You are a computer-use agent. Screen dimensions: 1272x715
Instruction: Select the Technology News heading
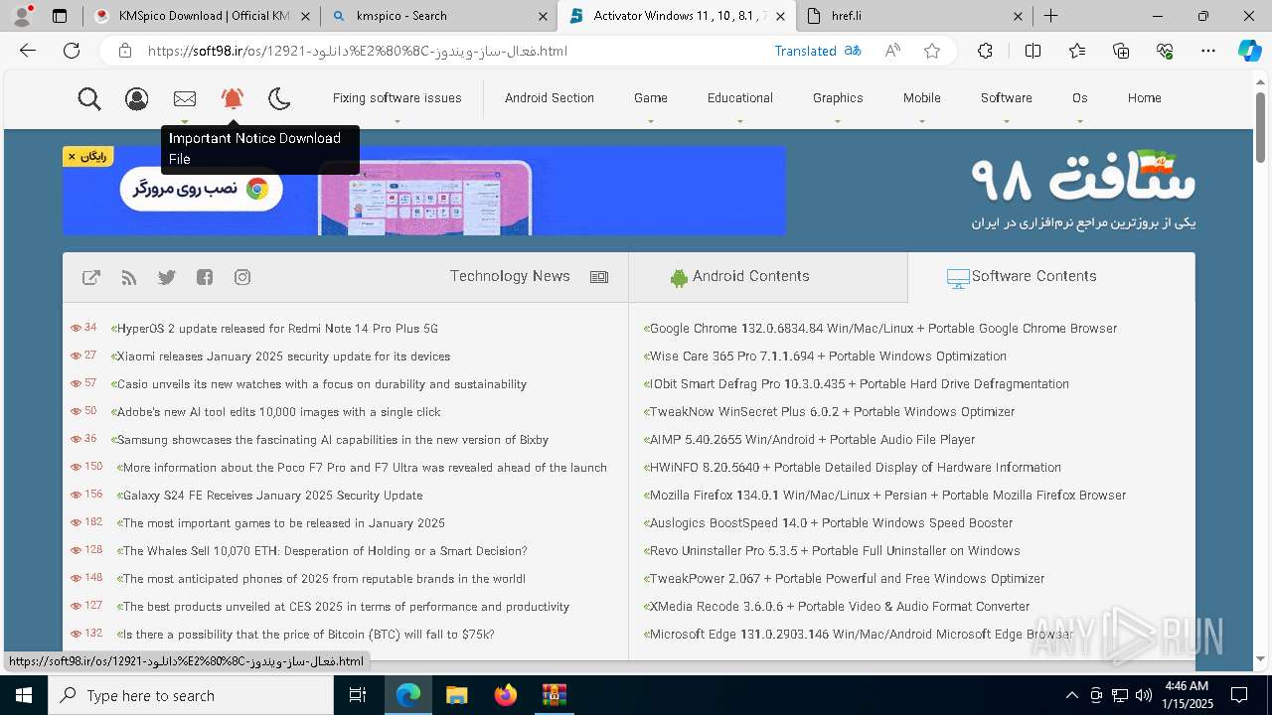pyautogui.click(x=510, y=276)
